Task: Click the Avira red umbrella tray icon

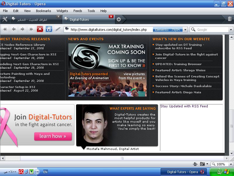Action: (21, 172)
